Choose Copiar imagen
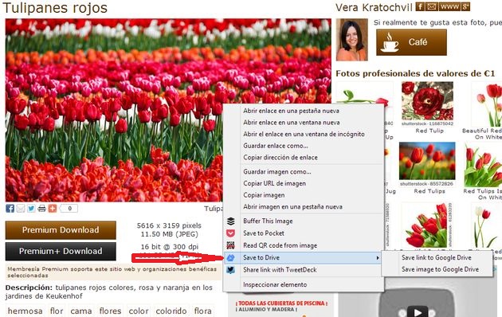Viewport: 502px width, 317px height. pos(264,195)
